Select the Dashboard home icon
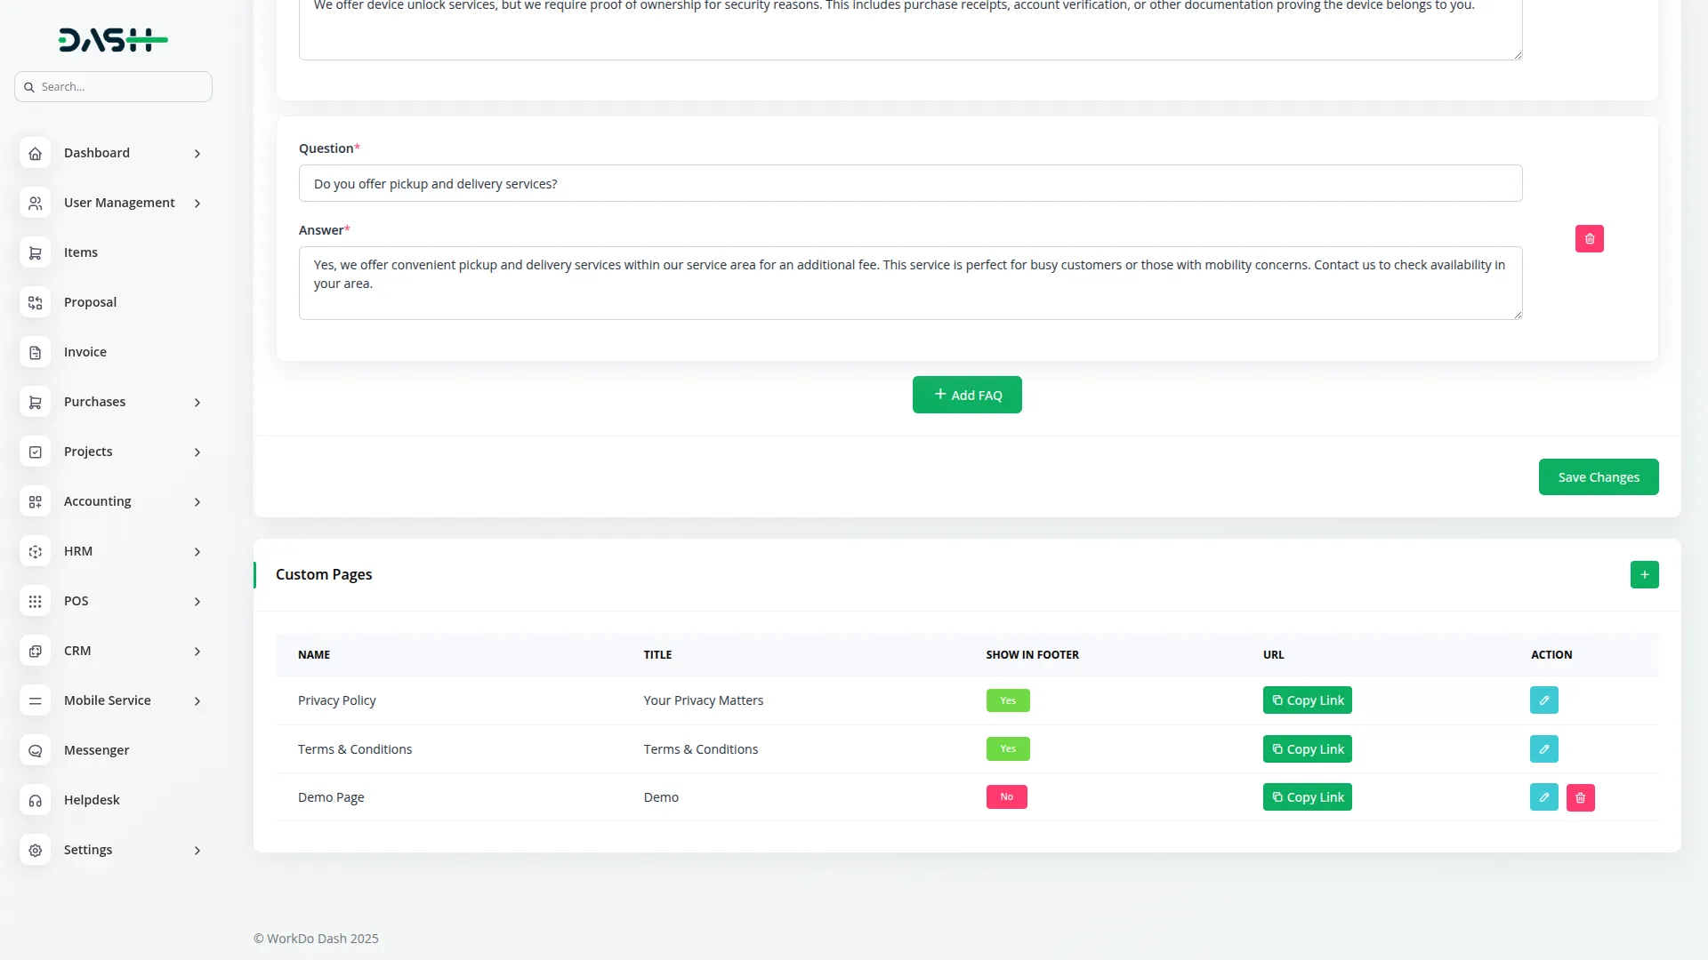This screenshot has height=960, width=1708. click(35, 153)
